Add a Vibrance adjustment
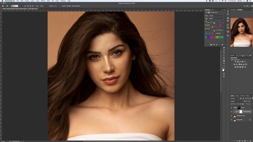Image resolution: width=253 pixels, height=142 pixels. coord(245,62)
